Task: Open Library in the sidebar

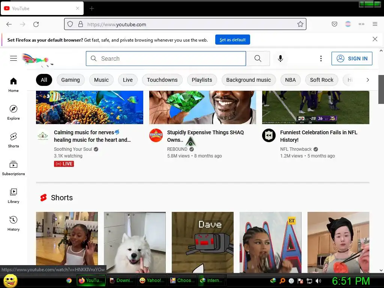Action: [13, 196]
